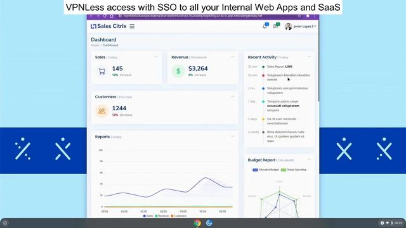The image size is (406, 228).
Task: Open the Sales Report LINK activity
Action: tap(280, 66)
